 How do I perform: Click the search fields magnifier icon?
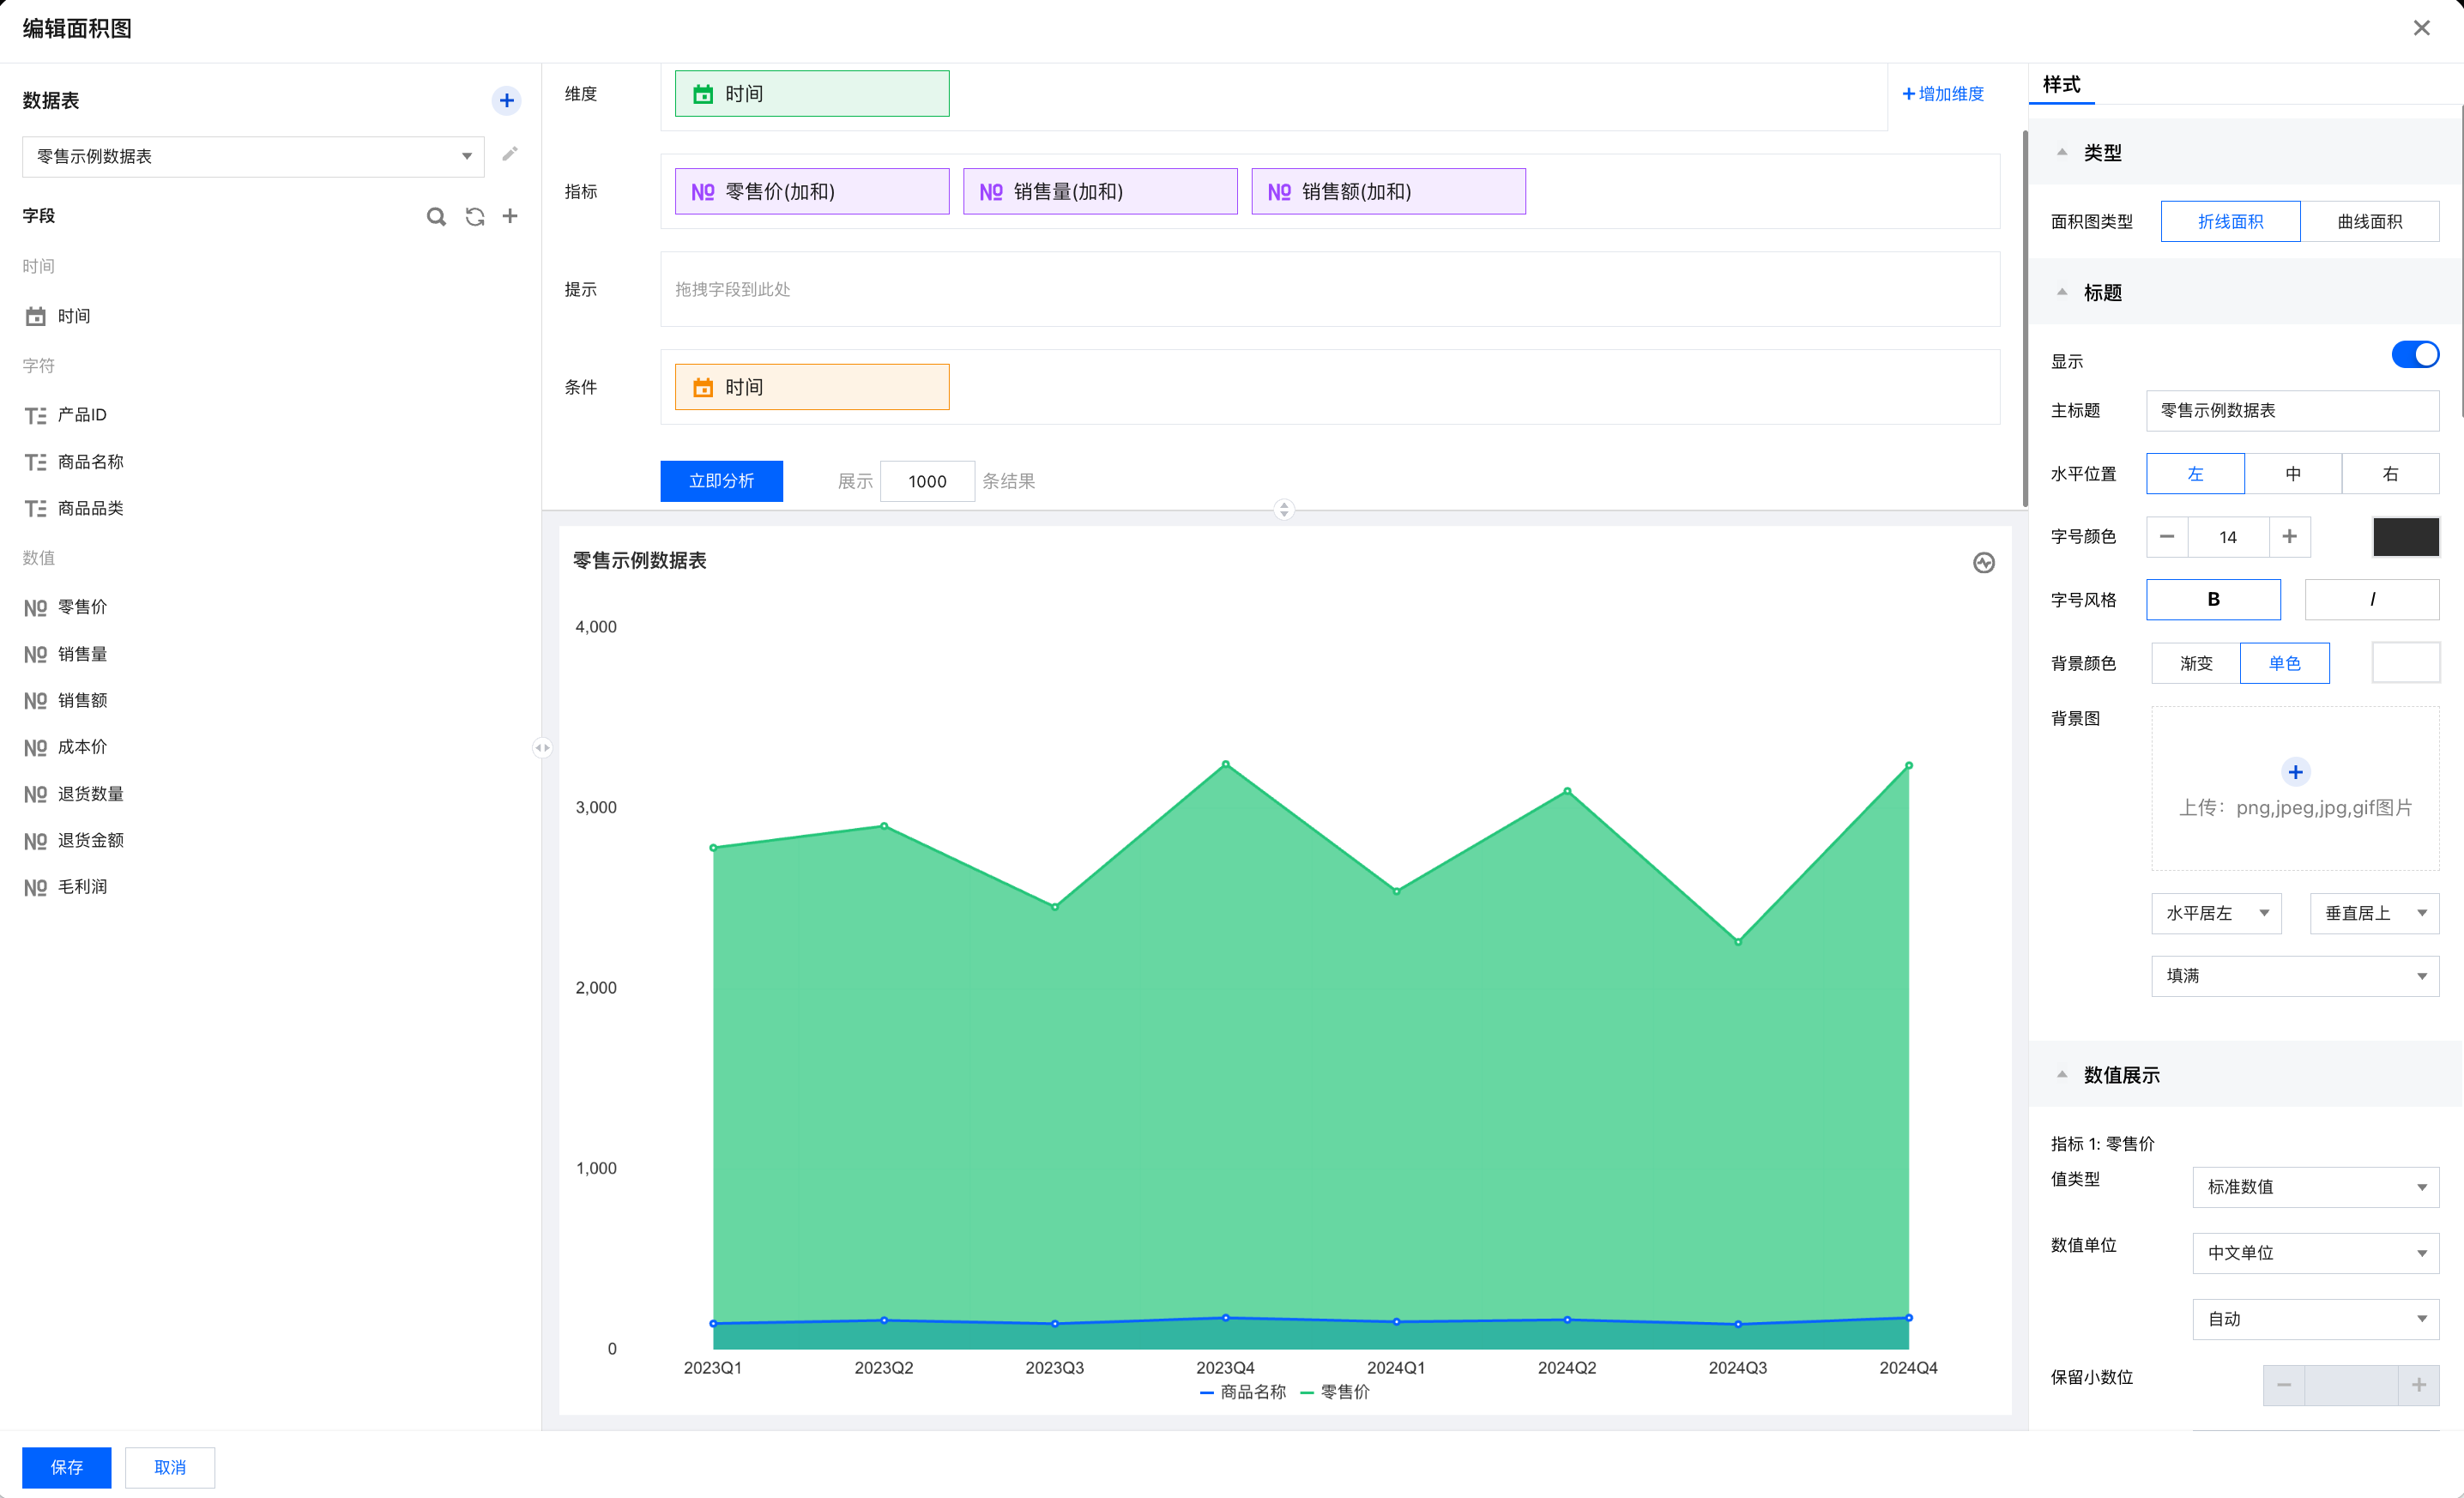coord(436,216)
